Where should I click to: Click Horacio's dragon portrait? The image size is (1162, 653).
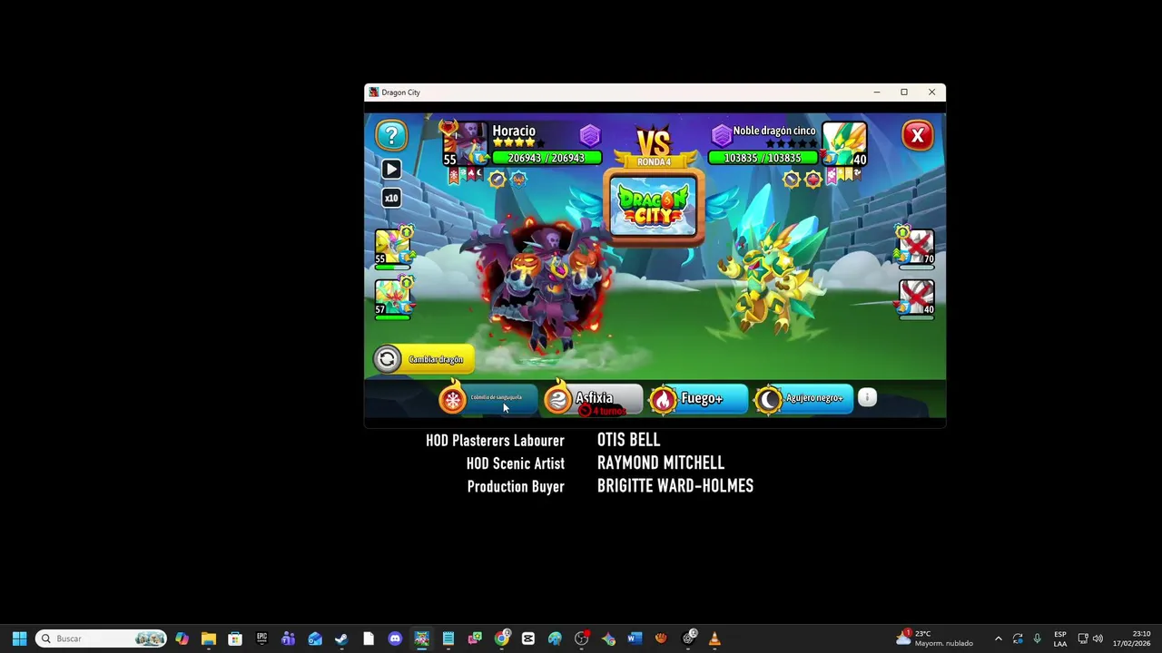(x=466, y=143)
